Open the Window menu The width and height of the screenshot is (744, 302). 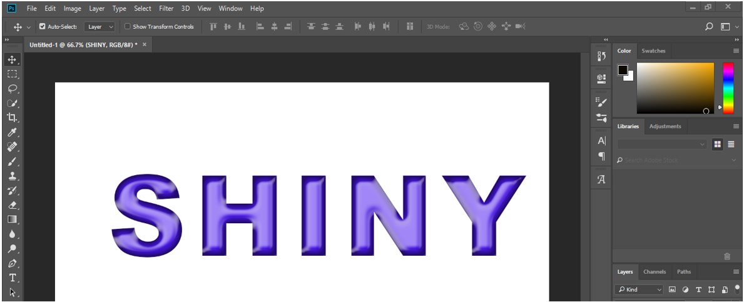click(231, 9)
